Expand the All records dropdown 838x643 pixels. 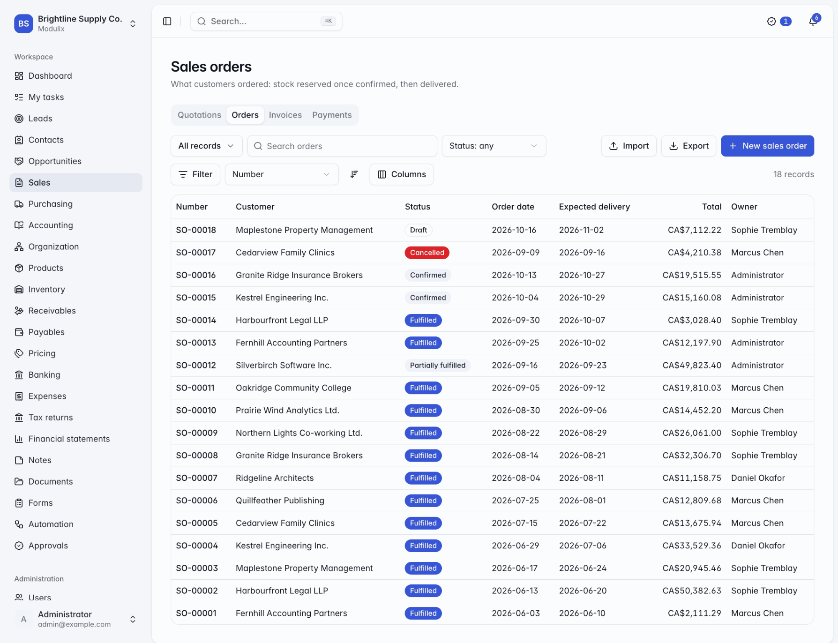coord(206,146)
